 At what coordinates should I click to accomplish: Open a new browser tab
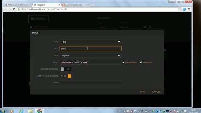click(93, 5)
